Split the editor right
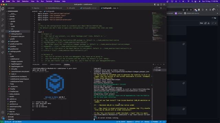 click(x=161, y=8)
